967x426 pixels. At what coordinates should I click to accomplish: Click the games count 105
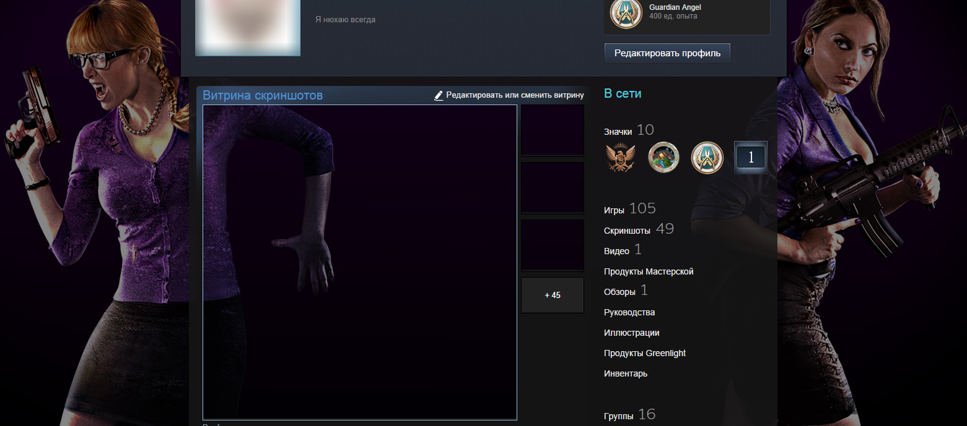(642, 208)
